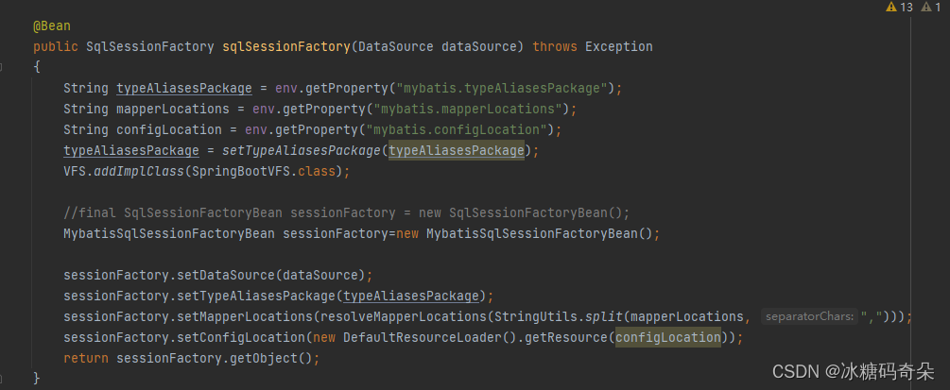This screenshot has height=390, width=950.
Task: Click the MybatisSqlSessionFactoryBean declared variable type
Action: pos(169,233)
